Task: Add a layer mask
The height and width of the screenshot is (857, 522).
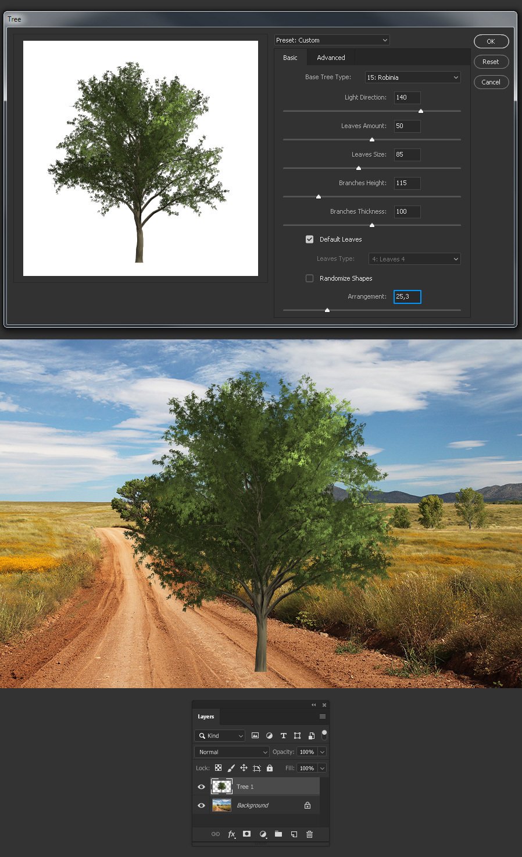Action: click(x=246, y=834)
